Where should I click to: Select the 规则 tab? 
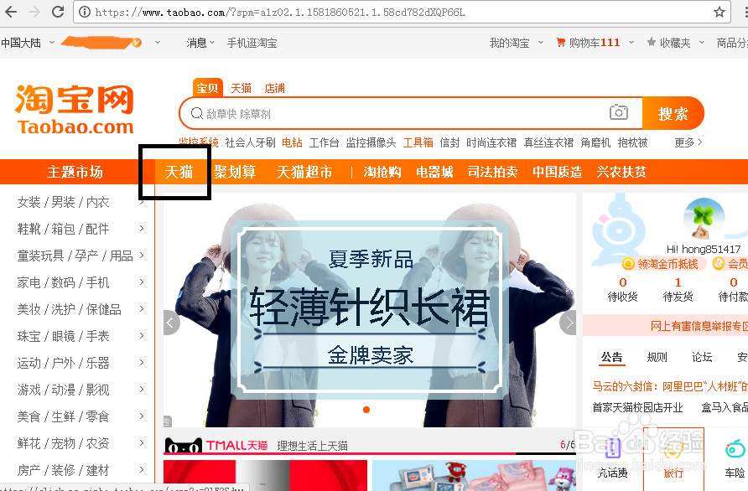point(657,357)
